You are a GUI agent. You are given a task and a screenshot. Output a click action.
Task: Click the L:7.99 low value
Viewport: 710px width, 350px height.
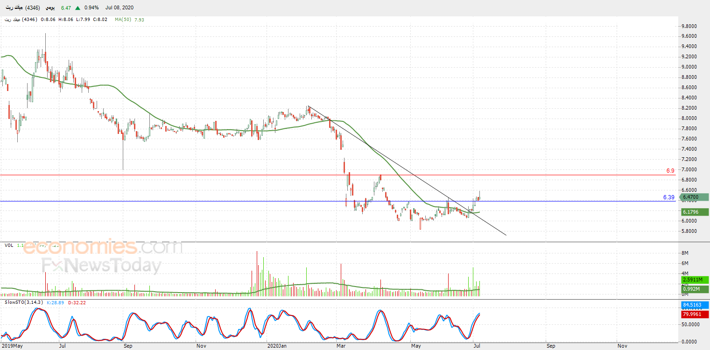[83, 20]
